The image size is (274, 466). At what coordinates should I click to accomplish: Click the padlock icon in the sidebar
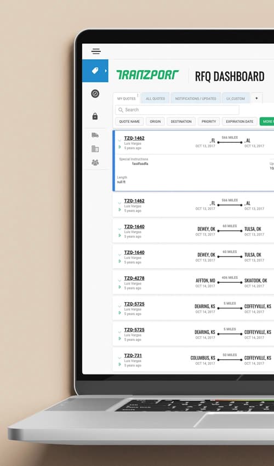(x=95, y=116)
